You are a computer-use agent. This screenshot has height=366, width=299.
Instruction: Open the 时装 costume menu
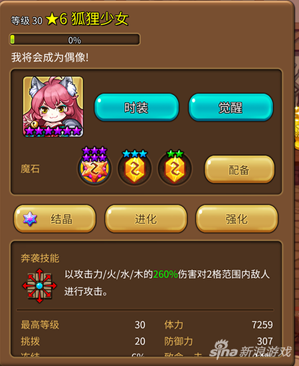pos(137,107)
